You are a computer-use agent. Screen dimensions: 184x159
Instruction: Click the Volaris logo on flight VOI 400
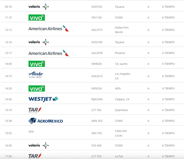(x=38, y=145)
